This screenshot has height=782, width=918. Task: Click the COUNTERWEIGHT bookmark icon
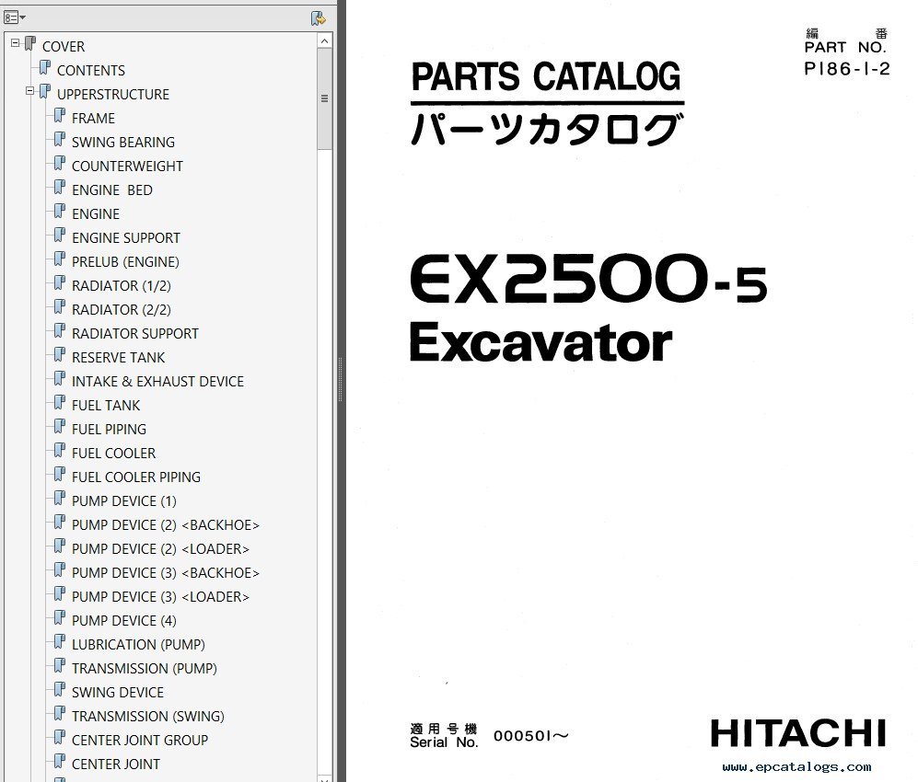59,165
